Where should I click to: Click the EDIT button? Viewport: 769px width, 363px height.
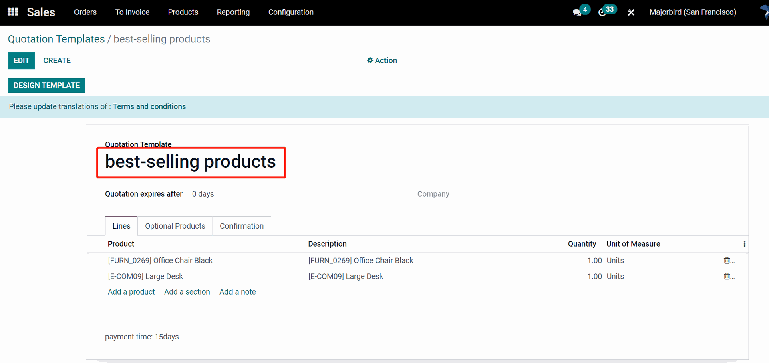pos(22,60)
